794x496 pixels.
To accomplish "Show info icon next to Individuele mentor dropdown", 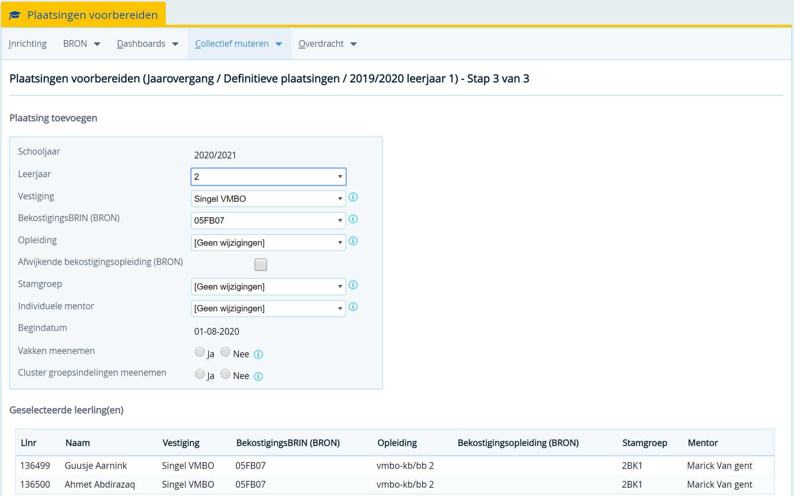I will 353,307.
